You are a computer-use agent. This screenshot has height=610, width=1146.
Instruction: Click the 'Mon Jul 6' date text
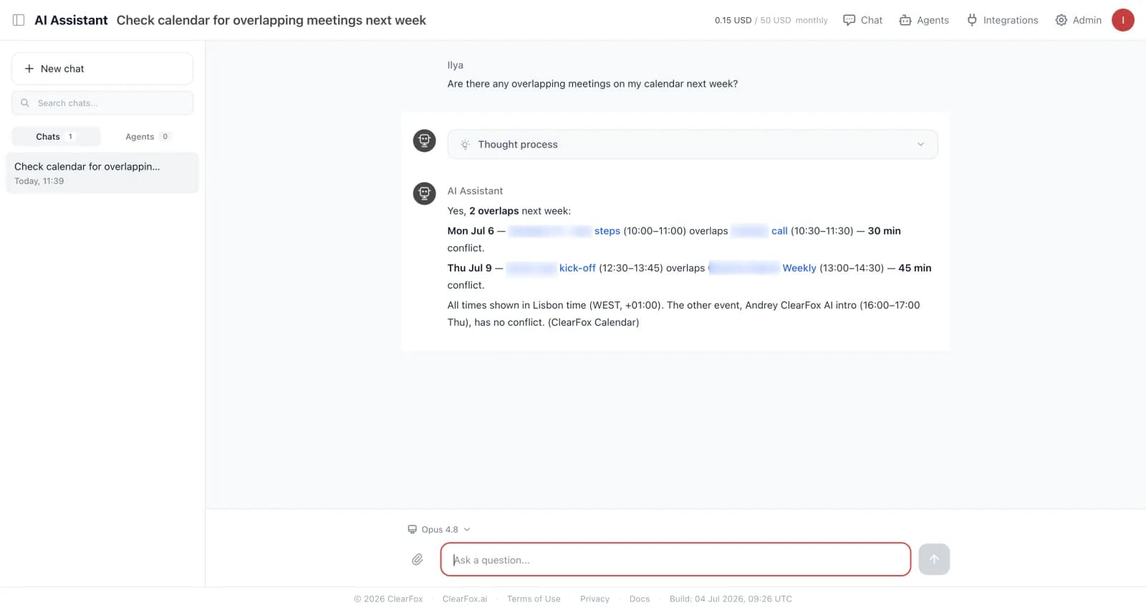(471, 231)
